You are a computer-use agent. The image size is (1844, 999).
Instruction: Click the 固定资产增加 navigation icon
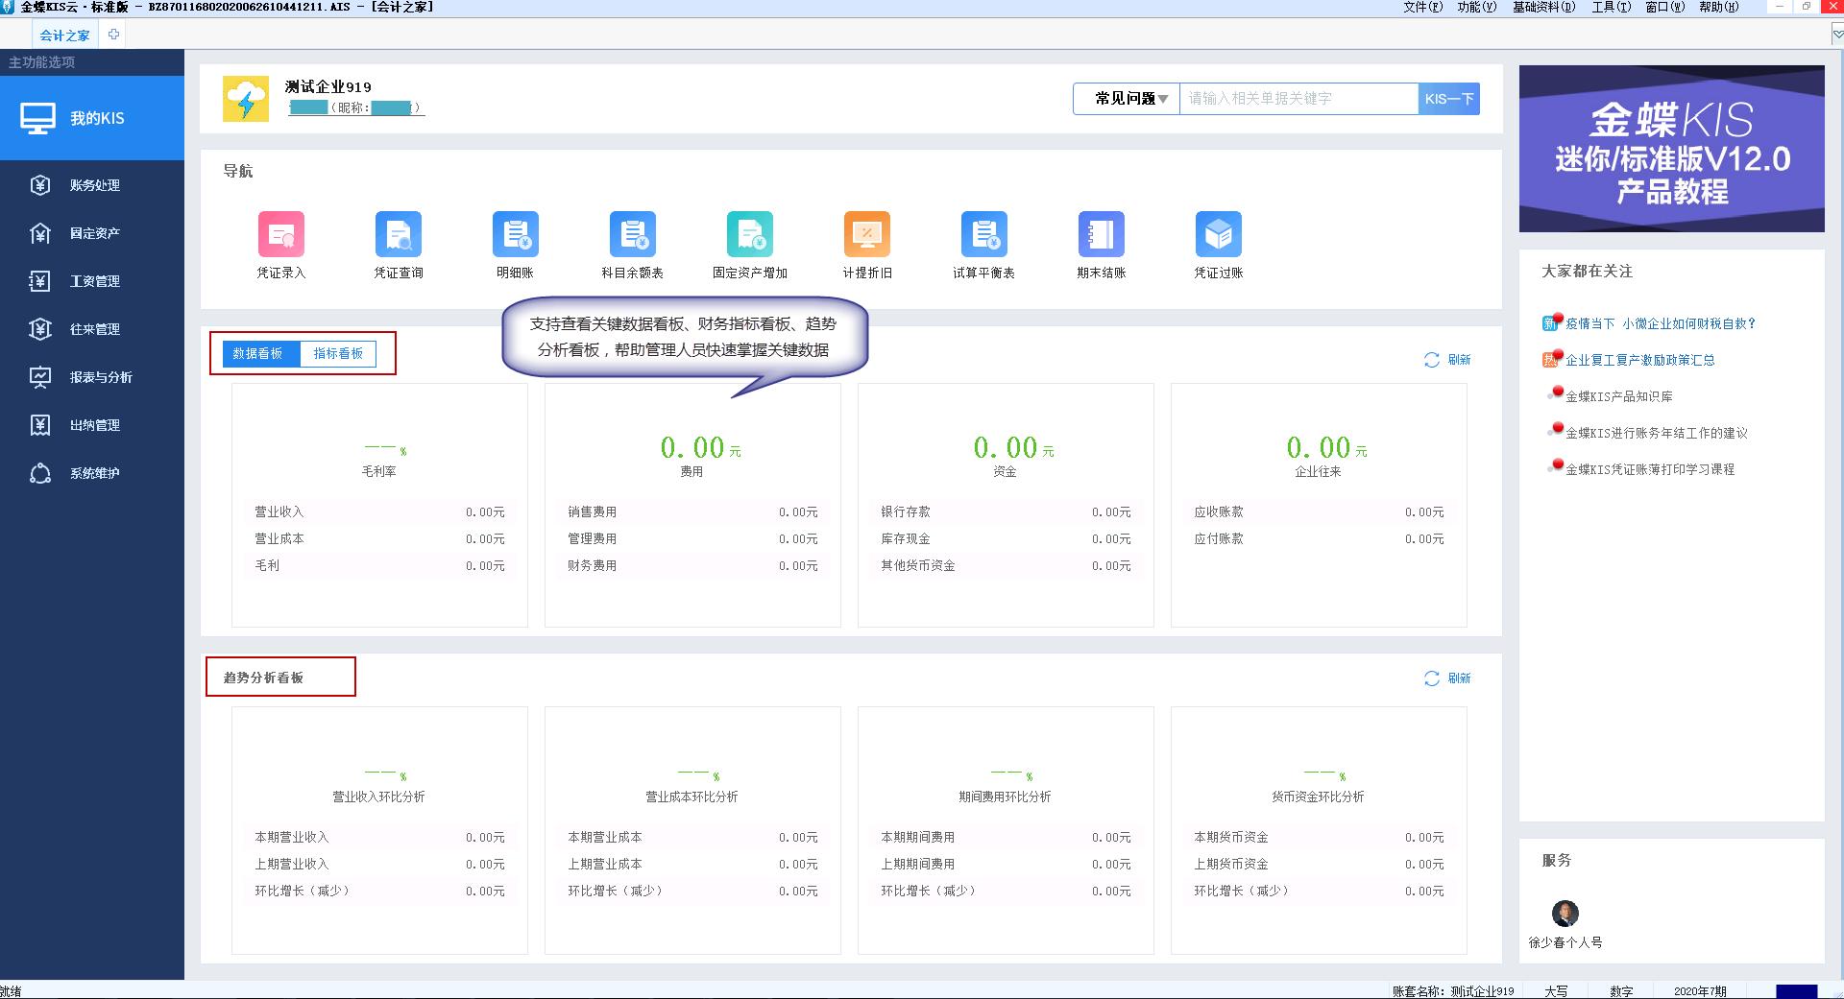749,235
